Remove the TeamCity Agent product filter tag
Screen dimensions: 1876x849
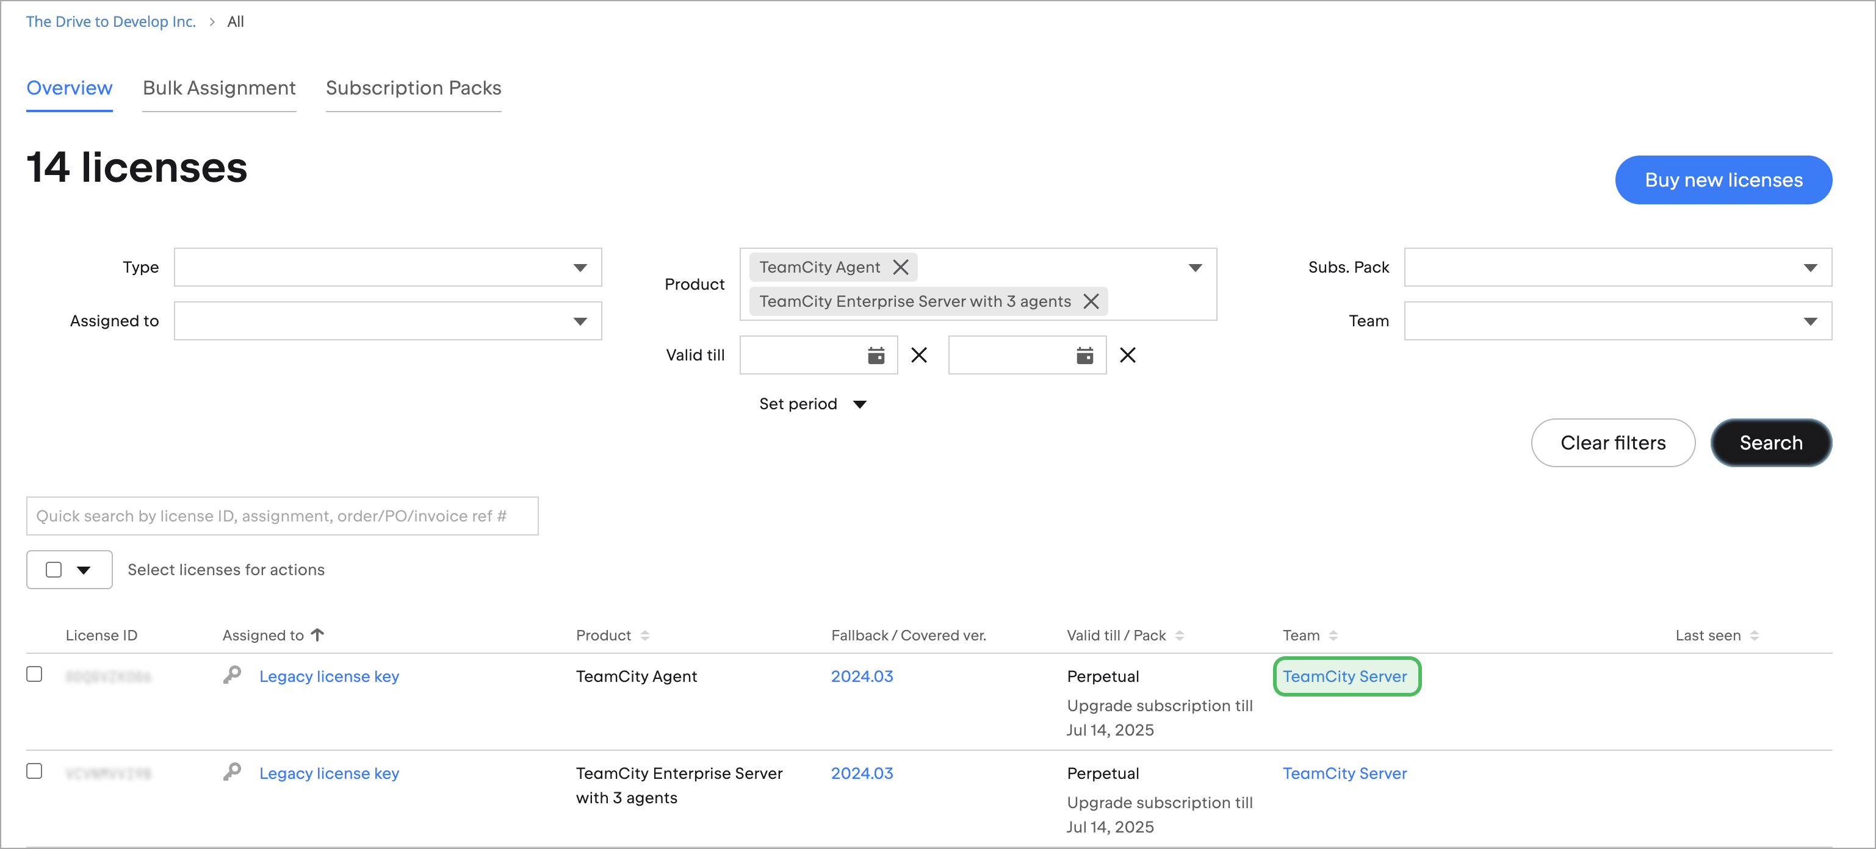pos(901,267)
